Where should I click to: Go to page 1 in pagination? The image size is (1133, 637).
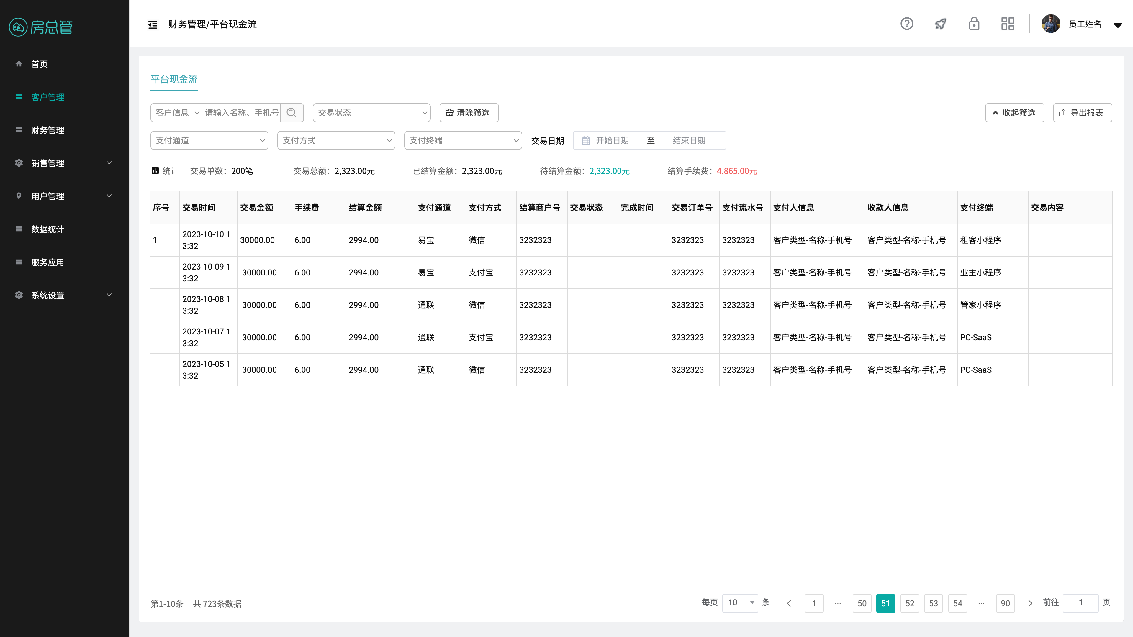[814, 603]
